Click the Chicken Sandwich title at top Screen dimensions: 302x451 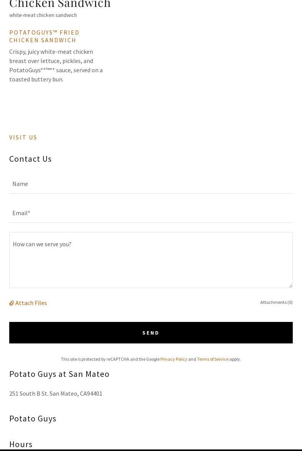pos(60,4)
